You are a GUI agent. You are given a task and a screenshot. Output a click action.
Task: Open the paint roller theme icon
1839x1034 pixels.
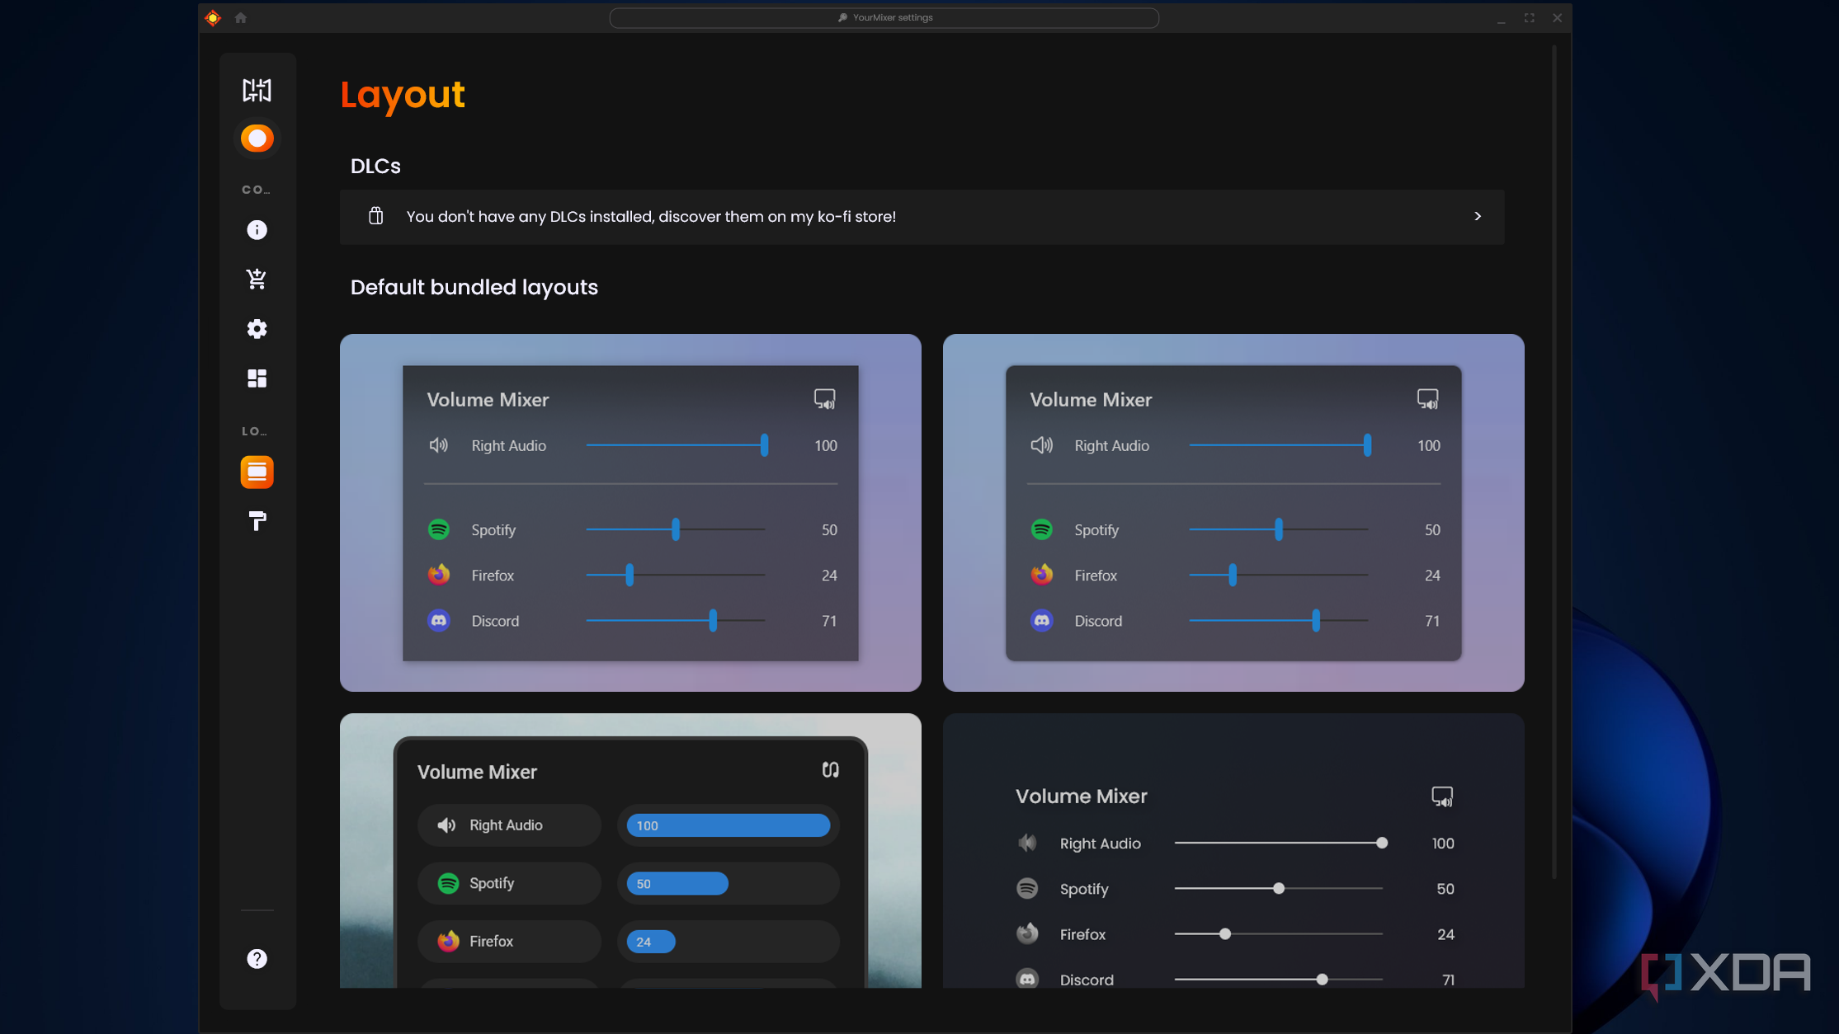[257, 521]
